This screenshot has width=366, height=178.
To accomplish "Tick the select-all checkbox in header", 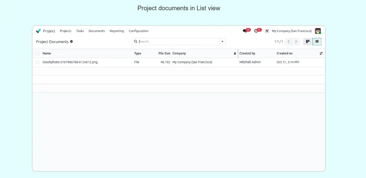I will pos(38,53).
